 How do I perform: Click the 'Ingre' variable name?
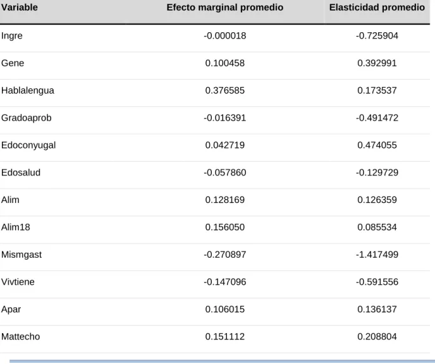tap(11, 36)
